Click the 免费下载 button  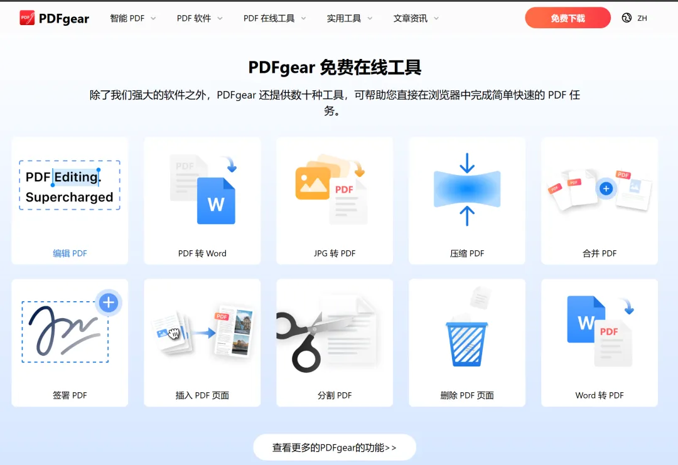pos(568,18)
